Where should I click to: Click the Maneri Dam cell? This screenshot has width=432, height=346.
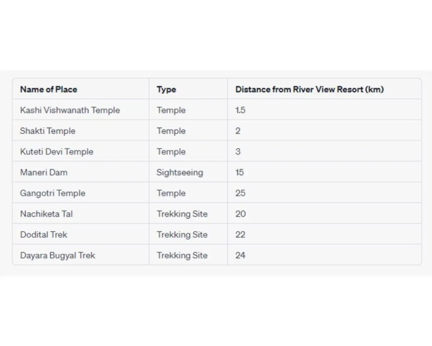pos(44,172)
